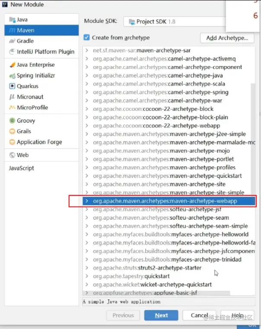Viewport: 261px width, 329px height.
Task: Select maven-archetype-j2ee-simple row
Action: point(169,134)
